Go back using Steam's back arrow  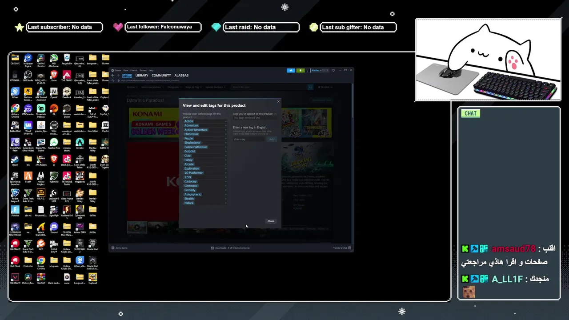(x=113, y=76)
